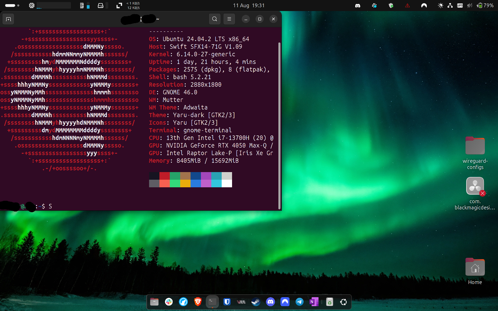Select the Home folder on desktop
The image size is (498, 311).
pyautogui.click(x=475, y=271)
